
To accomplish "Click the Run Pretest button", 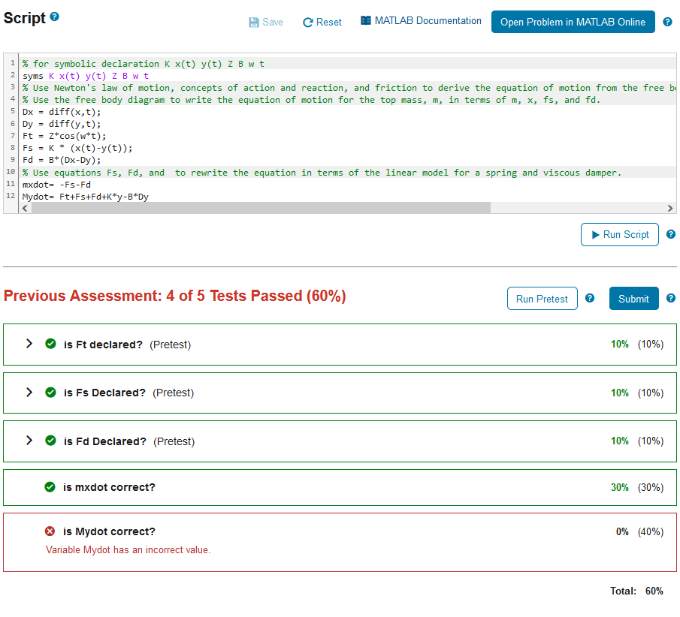I will pyautogui.click(x=542, y=298).
